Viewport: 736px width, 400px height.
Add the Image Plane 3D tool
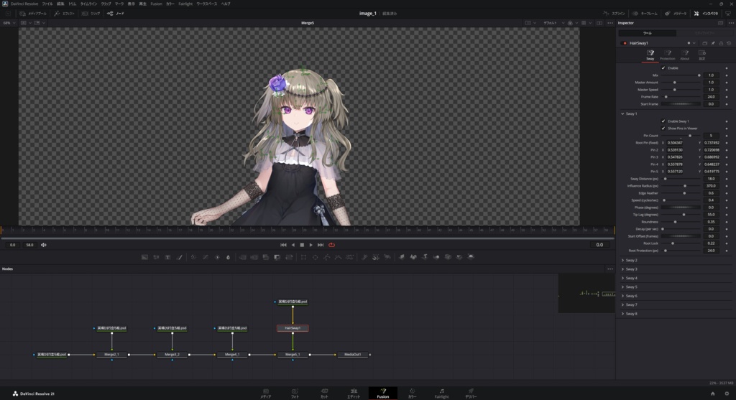[402, 257]
